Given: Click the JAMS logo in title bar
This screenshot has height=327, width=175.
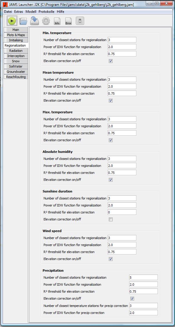Looking at the screenshot, I should [5, 4].
